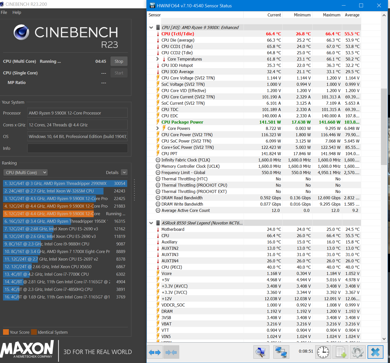Expand the Core Powers subgroup
The width and height of the screenshot is (390, 363).
(x=158, y=128)
